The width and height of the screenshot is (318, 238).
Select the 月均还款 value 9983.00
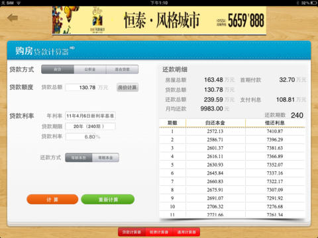[211, 108]
